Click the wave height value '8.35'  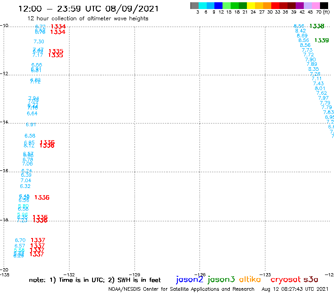click(314, 69)
